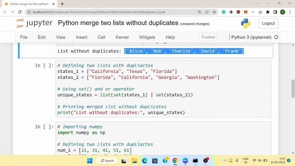The height and width of the screenshot is (166, 295).
Task: Open the terminal app on taskbar
Action: pos(195,161)
